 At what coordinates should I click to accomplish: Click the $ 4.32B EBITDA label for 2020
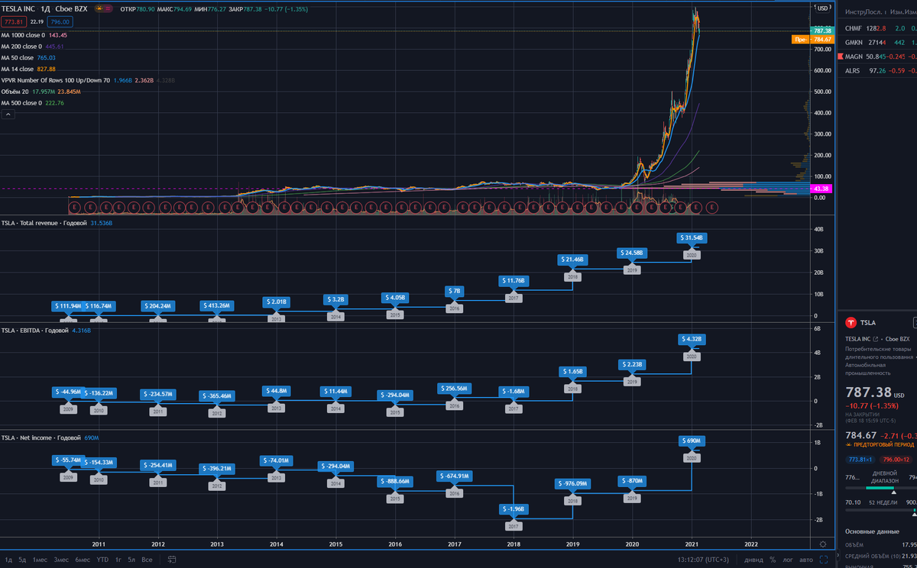692,339
